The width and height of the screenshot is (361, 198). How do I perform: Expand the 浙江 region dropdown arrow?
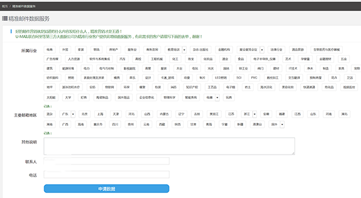(255, 114)
